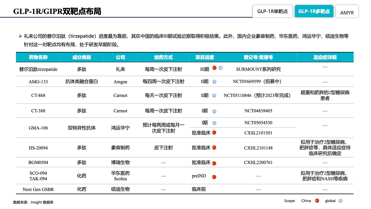Click the 超重和肥胖的2型糖尿病患者 indication cell
Image resolution: width=371 pixels, height=209 pixels.
tap(325, 96)
